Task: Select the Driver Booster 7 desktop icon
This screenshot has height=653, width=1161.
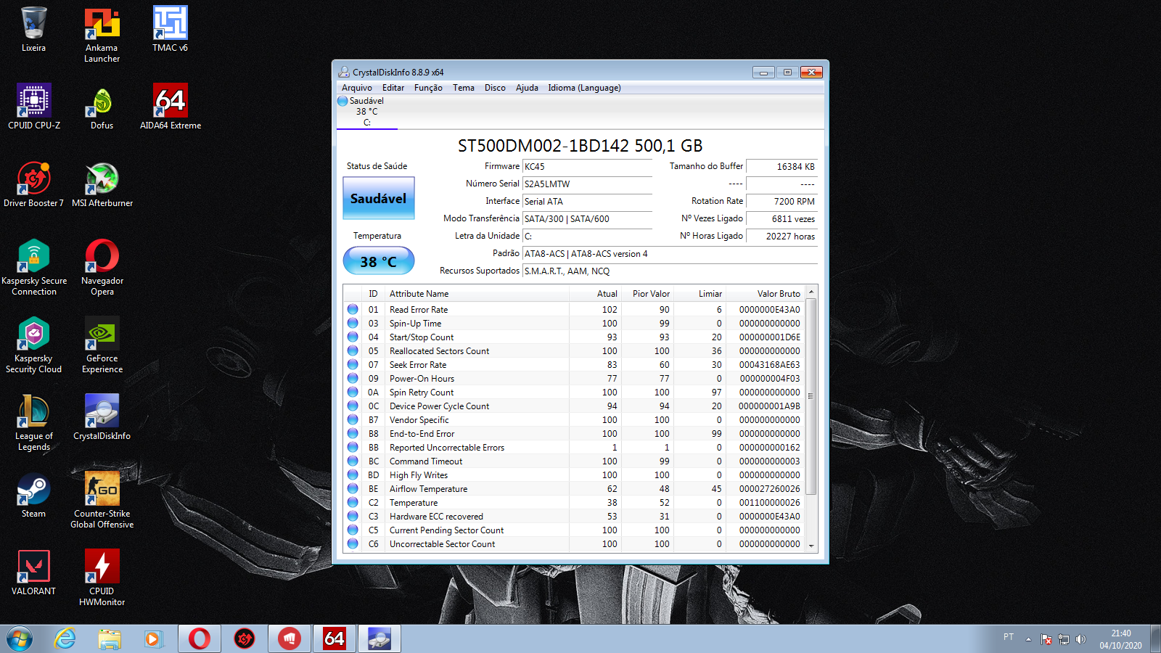Action: point(33,185)
